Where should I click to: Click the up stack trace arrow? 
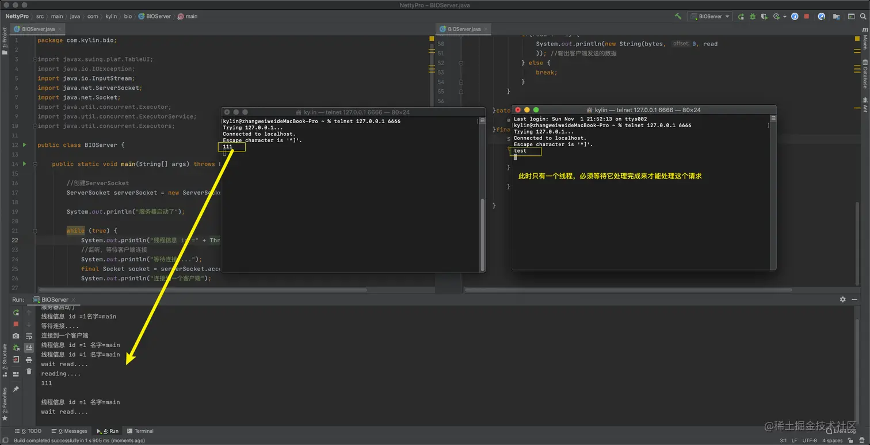[x=29, y=313]
